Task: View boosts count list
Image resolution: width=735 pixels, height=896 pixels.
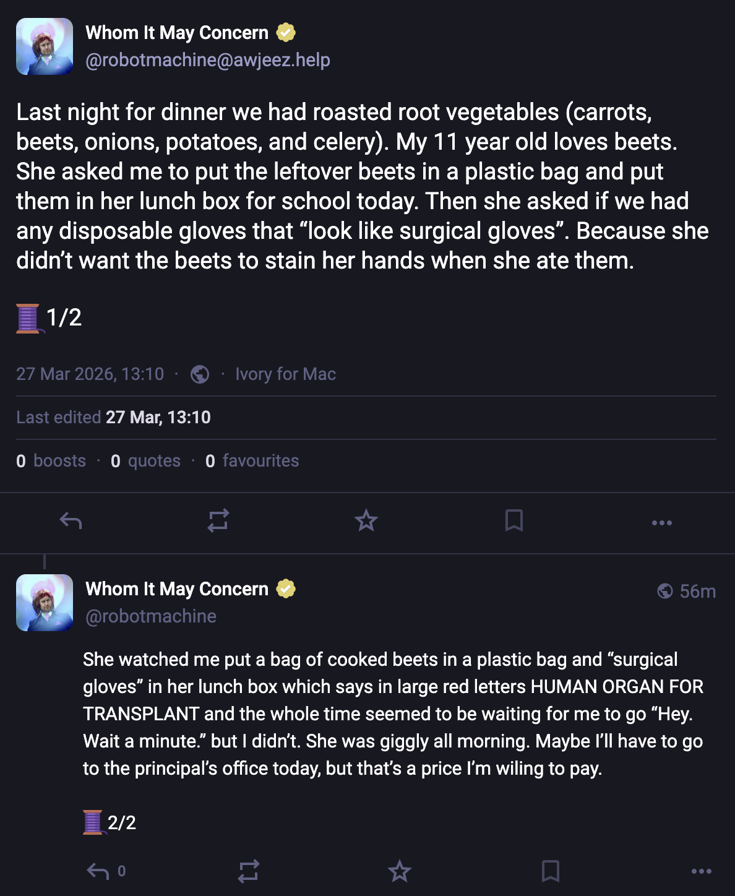Action: click(x=51, y=461)
